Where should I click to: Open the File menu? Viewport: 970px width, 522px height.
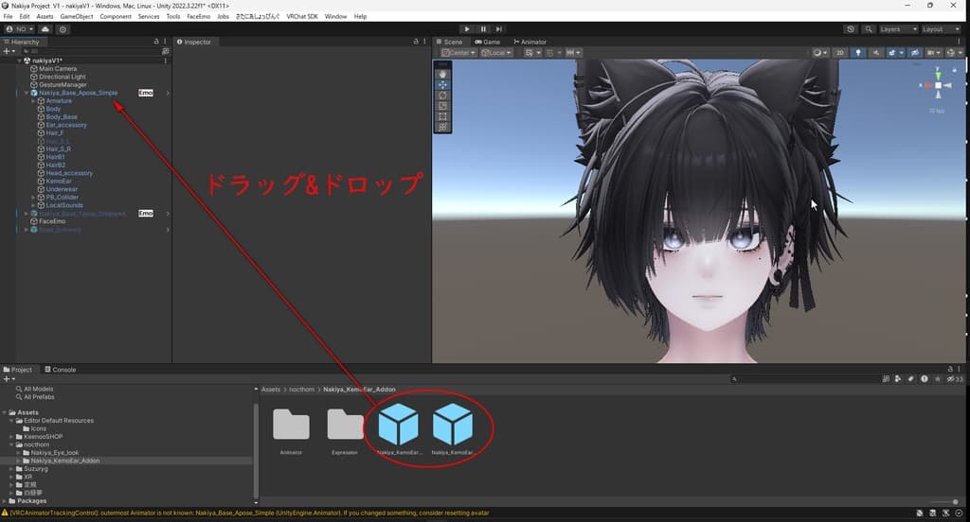point(8,17)
